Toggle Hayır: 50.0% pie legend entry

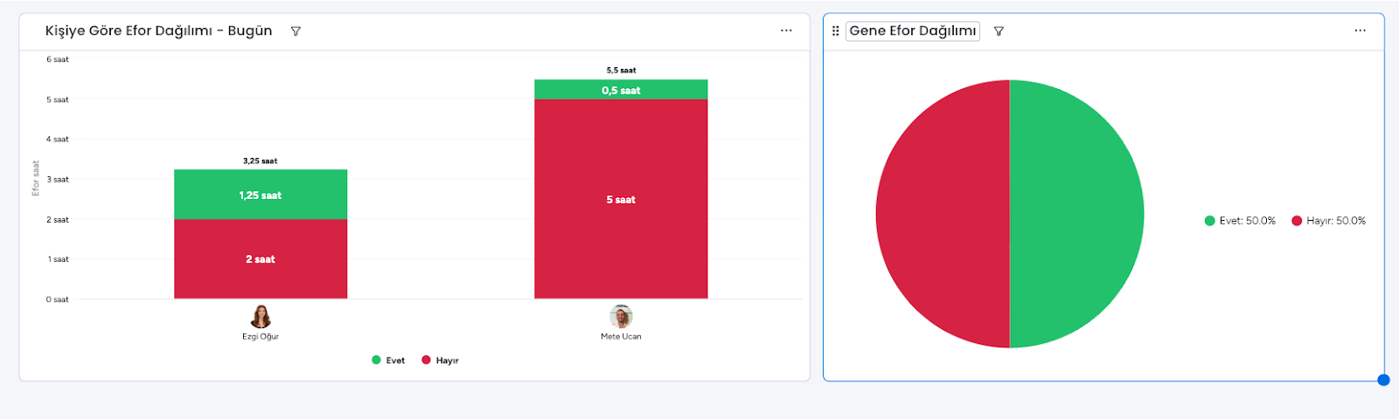coord(1328,221)
